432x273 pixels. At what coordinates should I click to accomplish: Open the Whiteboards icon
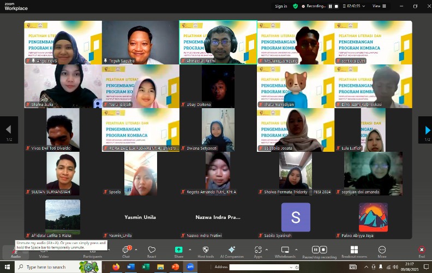(x=285, y=250)
